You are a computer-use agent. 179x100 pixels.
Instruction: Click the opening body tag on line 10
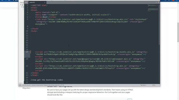click(34, 31)
